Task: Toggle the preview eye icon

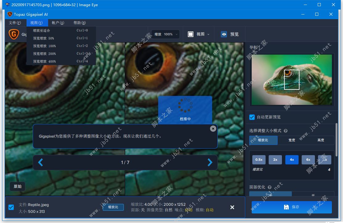Action: (x=224, y=34)
